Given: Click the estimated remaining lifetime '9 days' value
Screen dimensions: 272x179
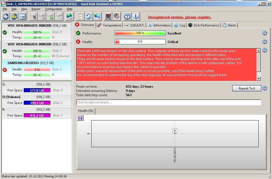Looking at the screenshot, I should click(x=130, y=91).
